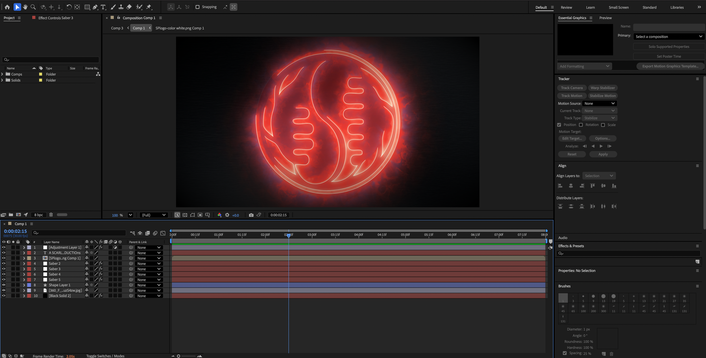This screenshot has height=358, width=706.
Task: Hide the Adjustment Layer 1 layer
Action: coord(4,247)
